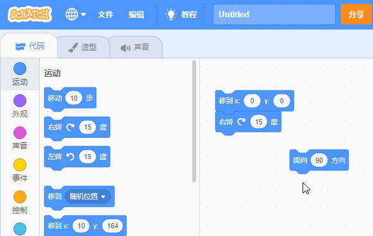Click clockwise arrow icon in palette 右转 block
The width and height of the screenshot is (373, 236).
coord(70,127)
